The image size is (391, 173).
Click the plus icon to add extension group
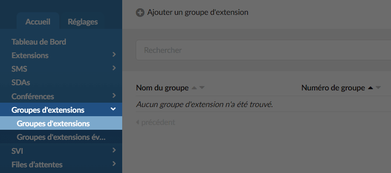click(x=140, y=13)
